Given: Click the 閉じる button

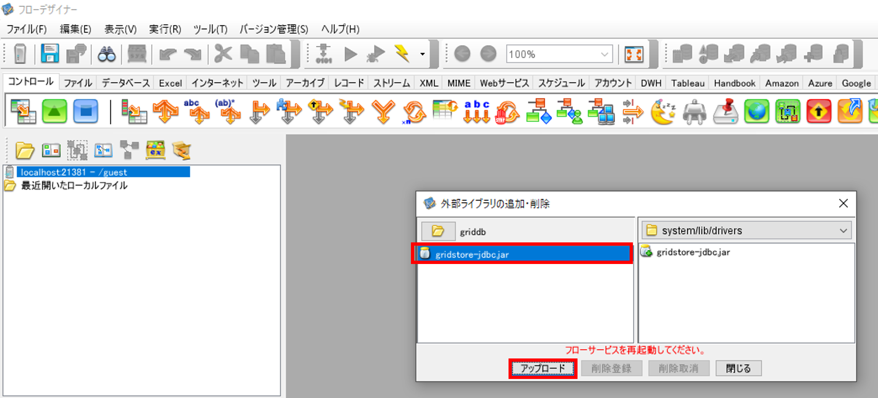Looking at the screenshot, I should point(738,368).
